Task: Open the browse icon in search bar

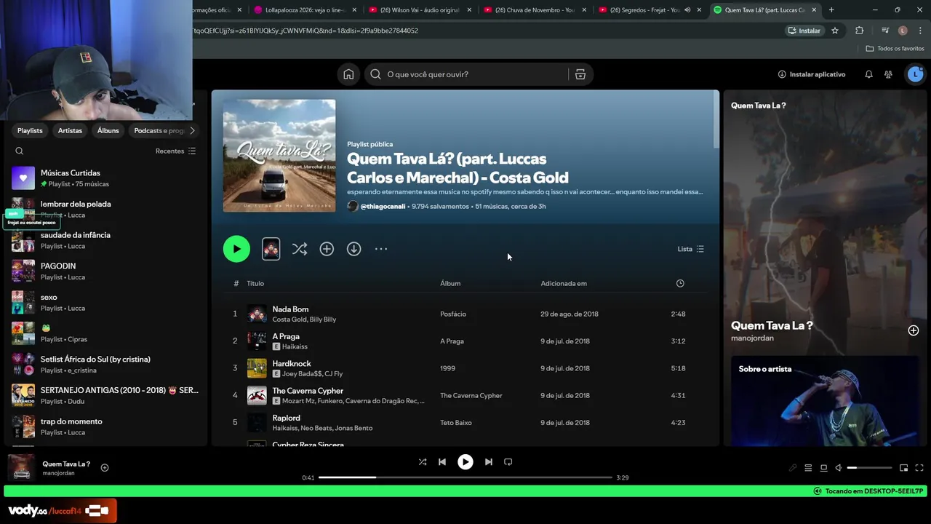Action: (x=580, y=74)
